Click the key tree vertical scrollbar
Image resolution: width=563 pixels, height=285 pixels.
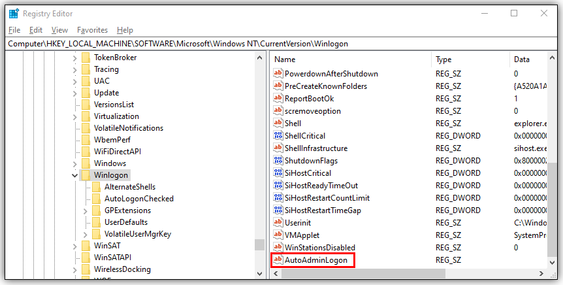coord(259,163)
